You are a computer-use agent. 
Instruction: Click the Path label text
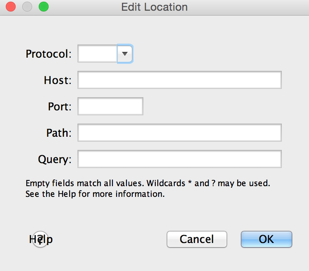[x=59, y=133]
